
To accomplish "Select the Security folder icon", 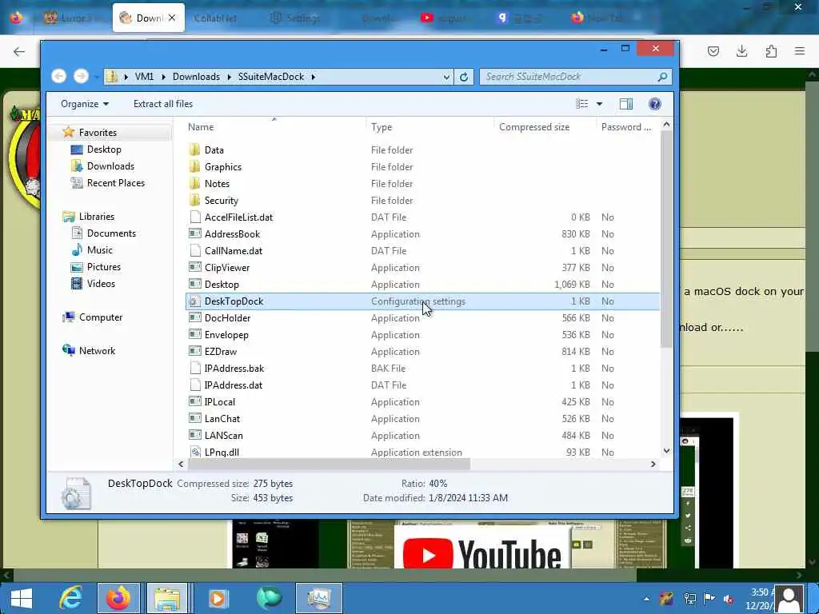I will click(x=195, y=201).
